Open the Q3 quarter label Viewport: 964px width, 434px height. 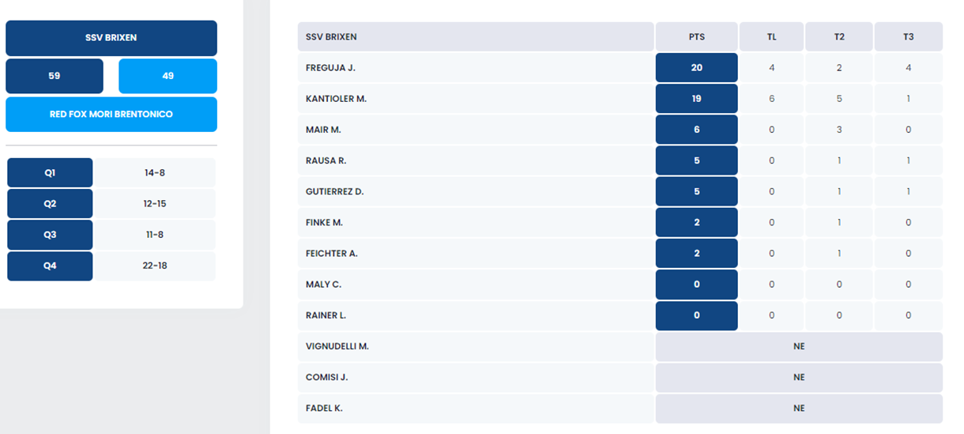(50, 235)
